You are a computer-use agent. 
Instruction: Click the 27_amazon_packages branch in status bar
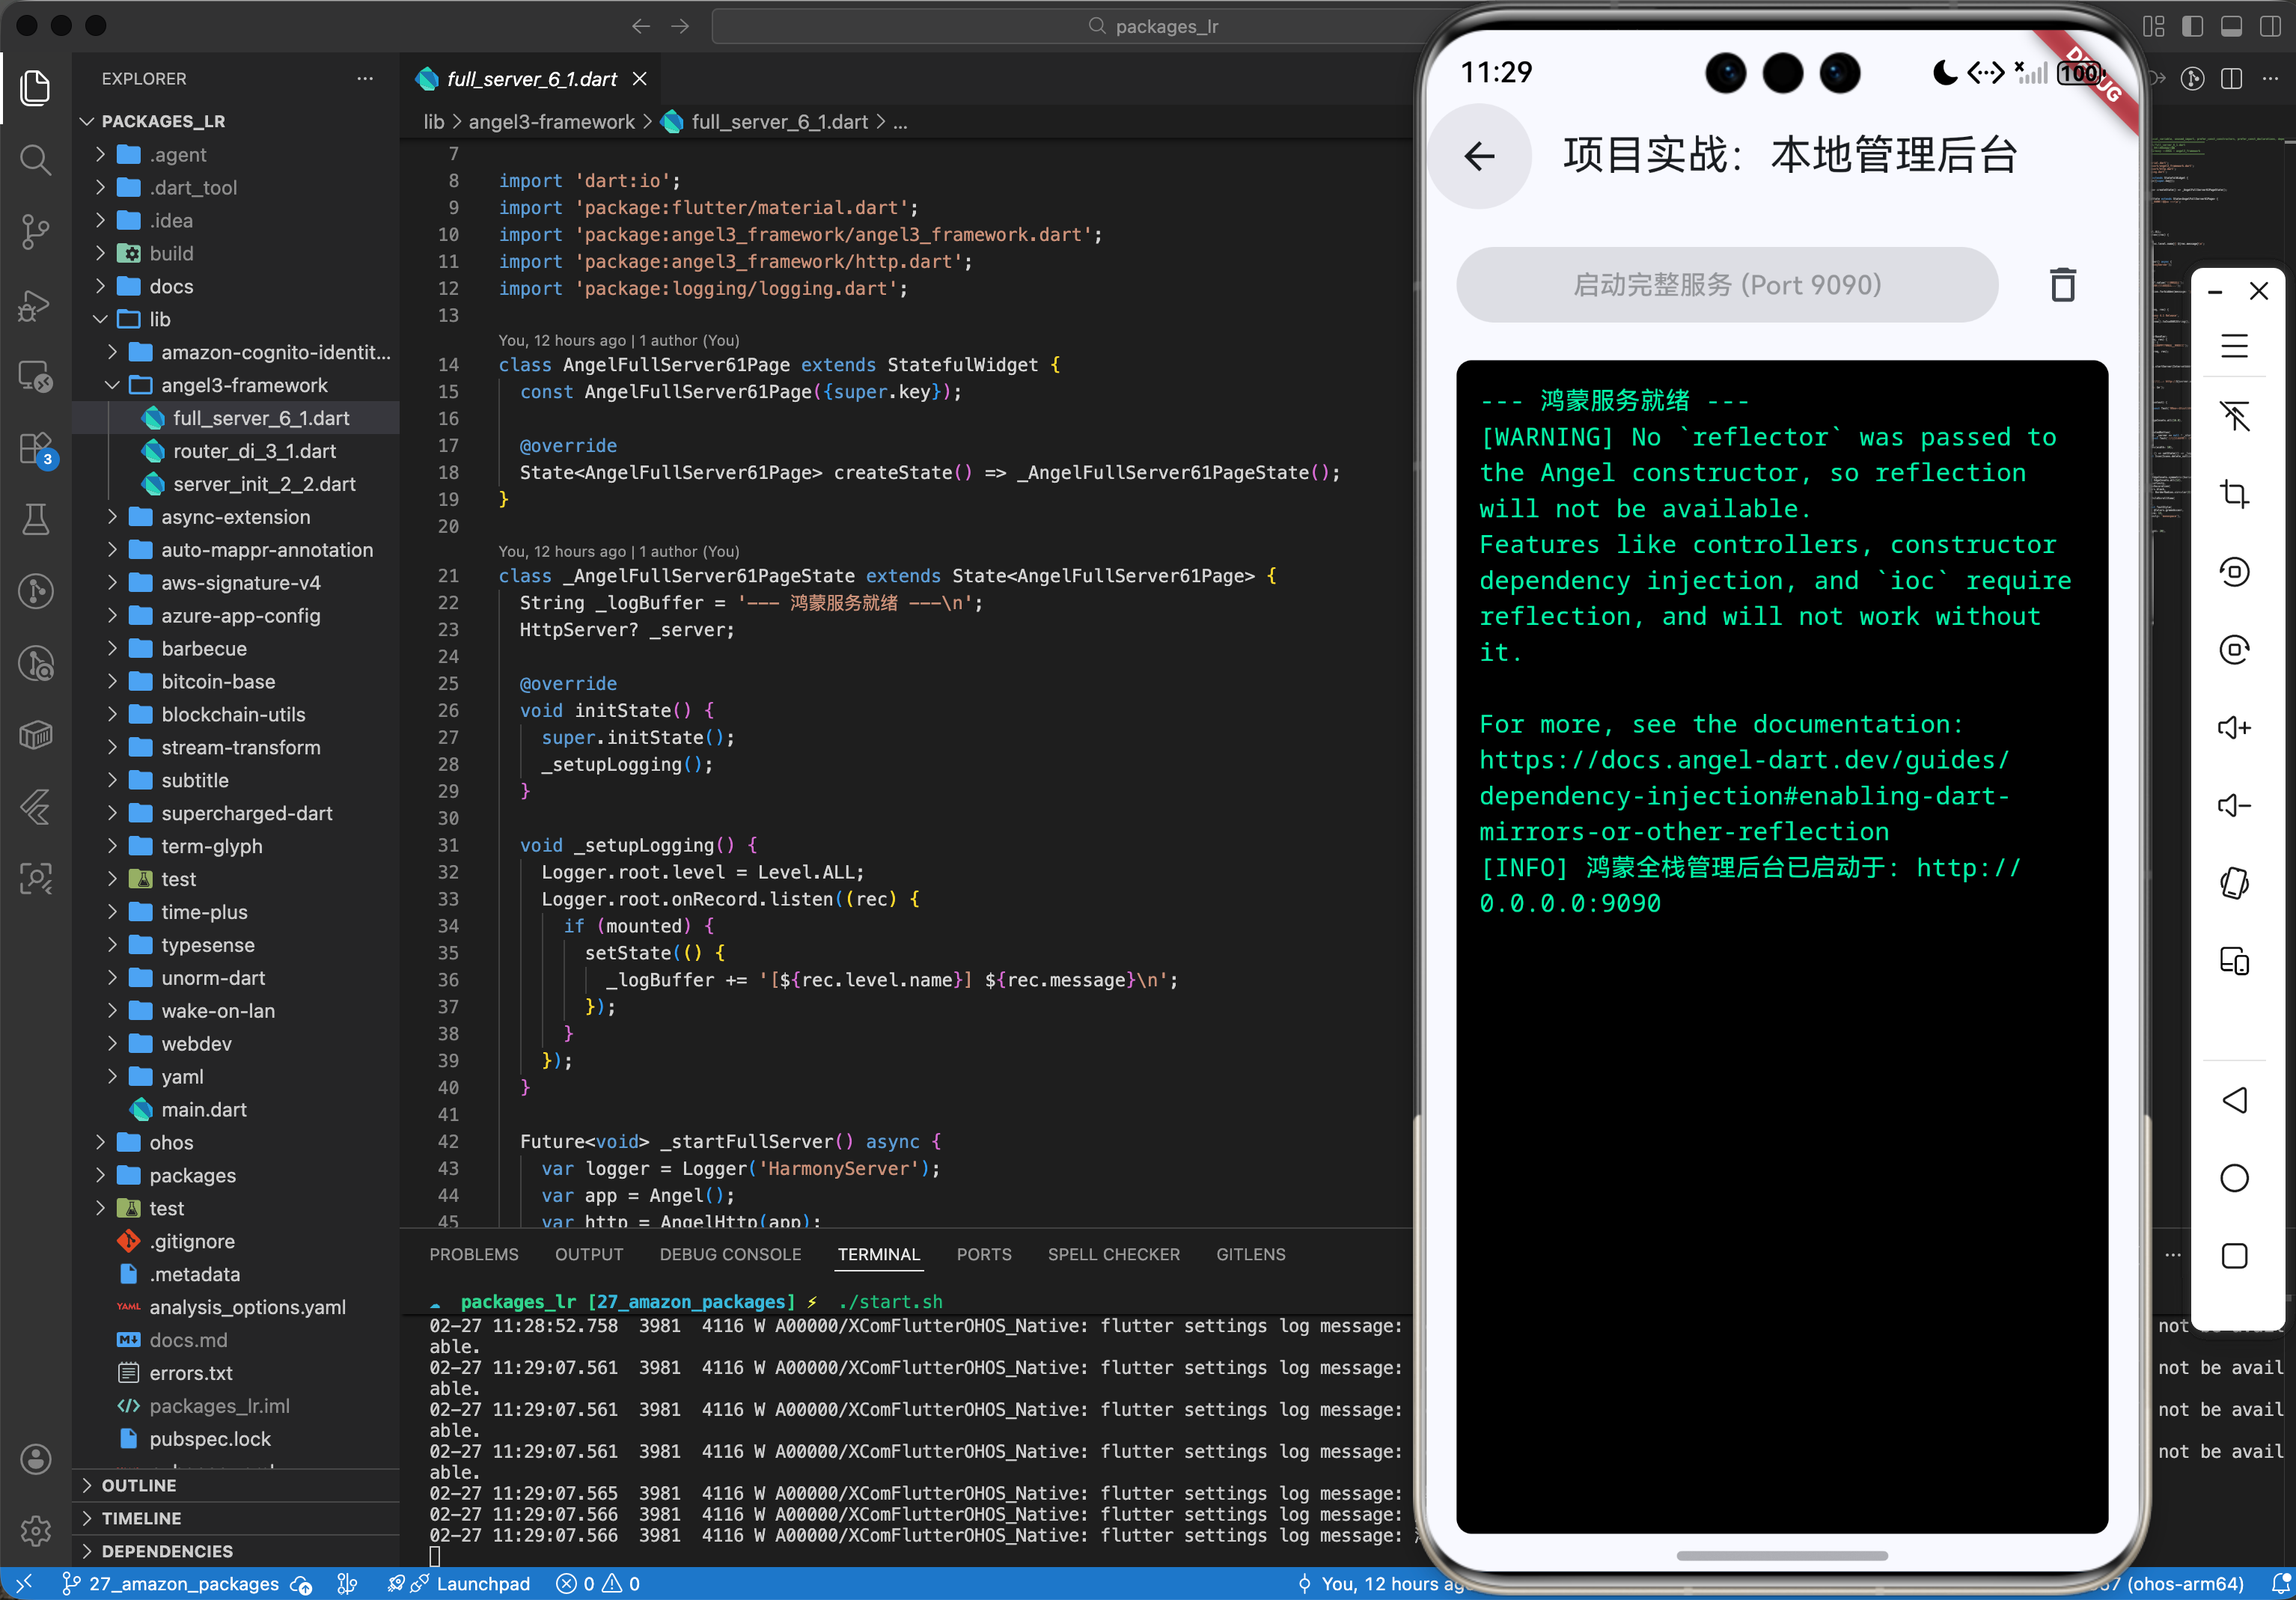[183, 1584]
